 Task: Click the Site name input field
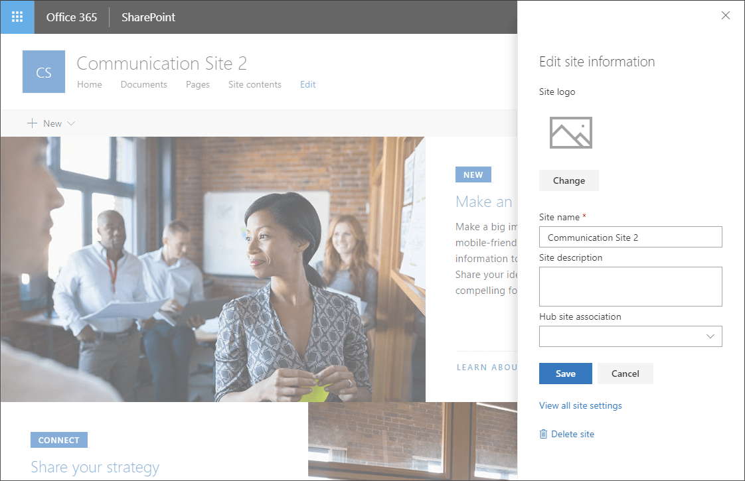629,237
